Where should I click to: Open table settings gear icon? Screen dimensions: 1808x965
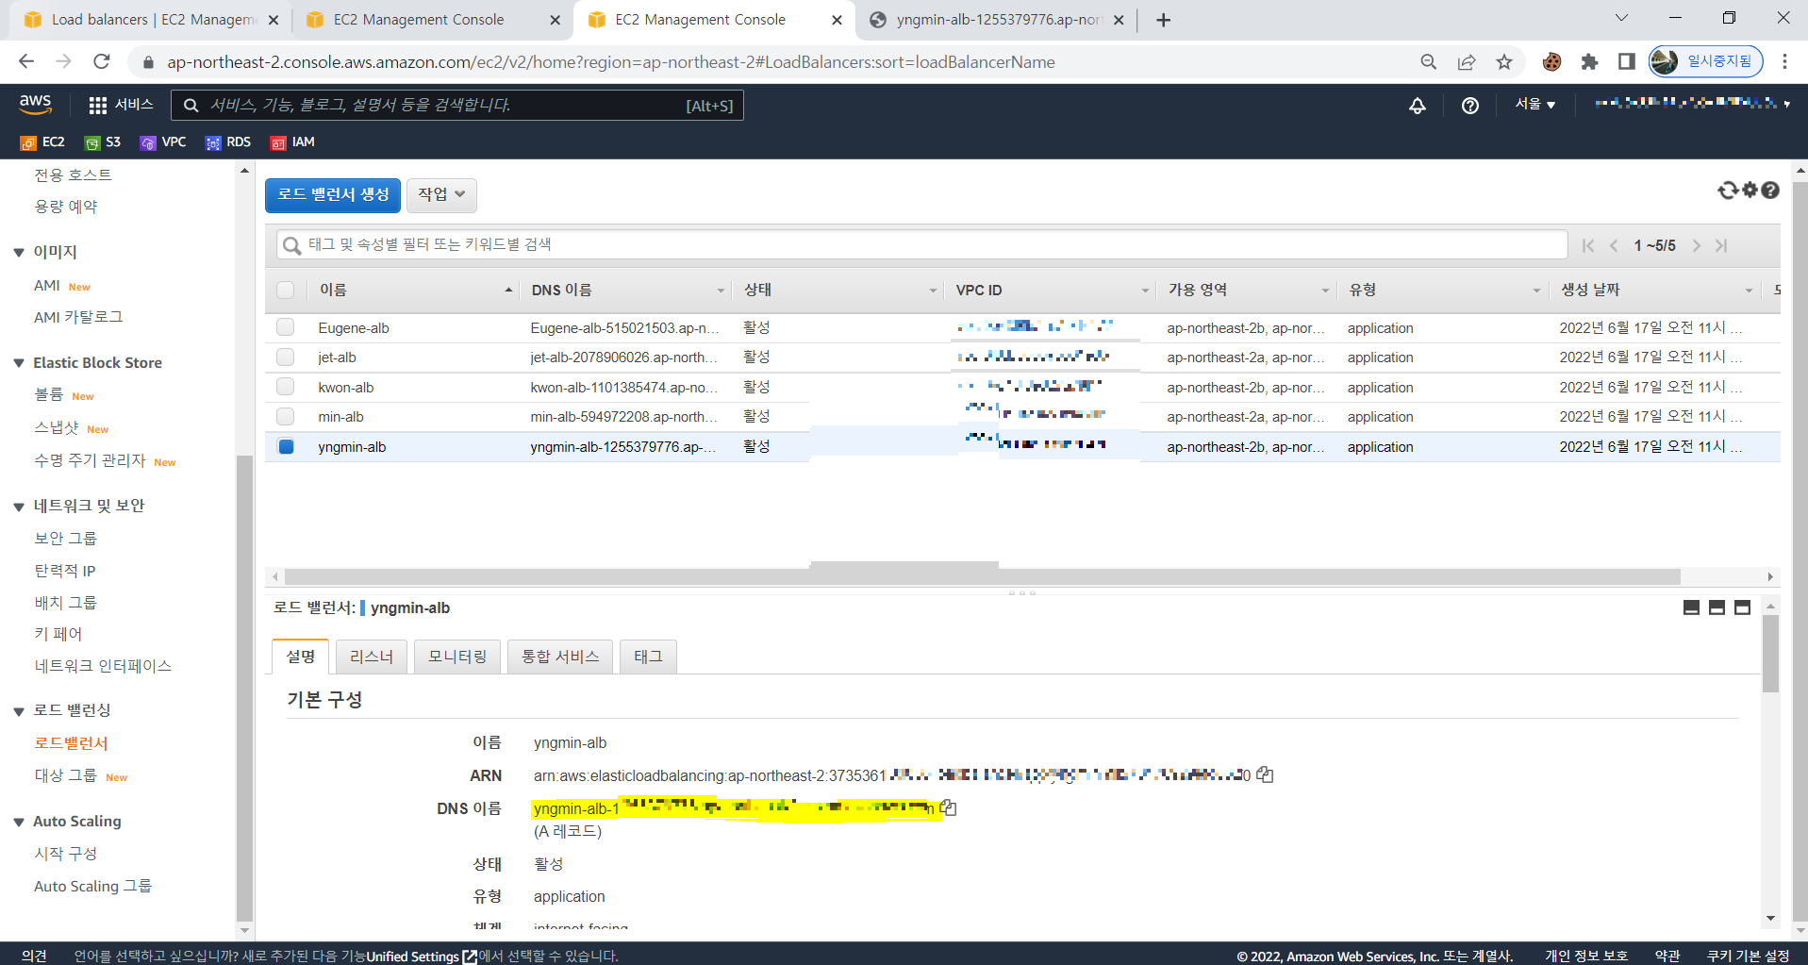click(1750, 191)
